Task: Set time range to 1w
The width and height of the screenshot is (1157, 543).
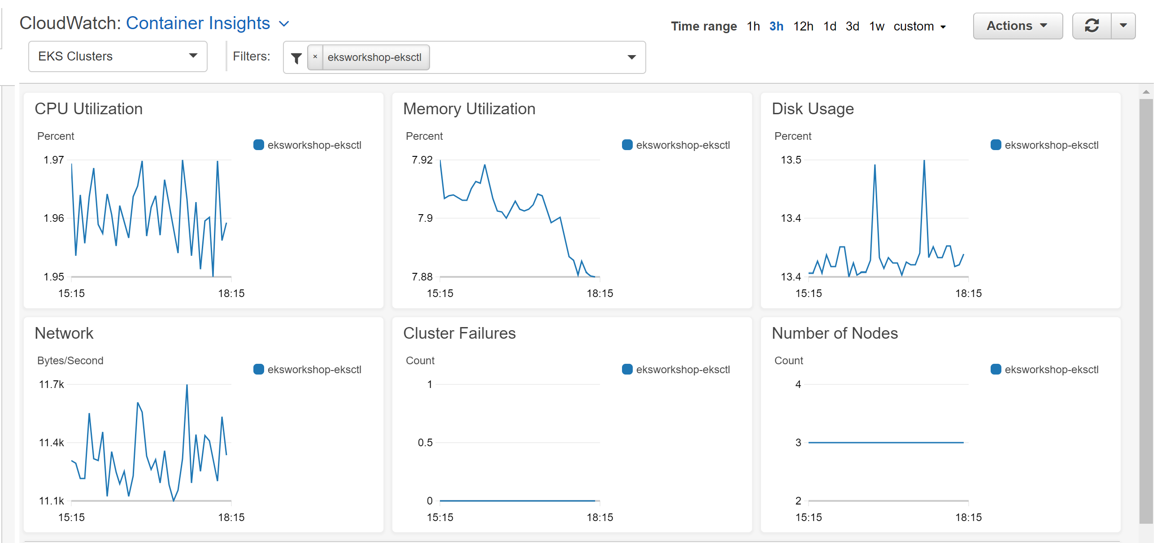Action: tap(876, 26)
